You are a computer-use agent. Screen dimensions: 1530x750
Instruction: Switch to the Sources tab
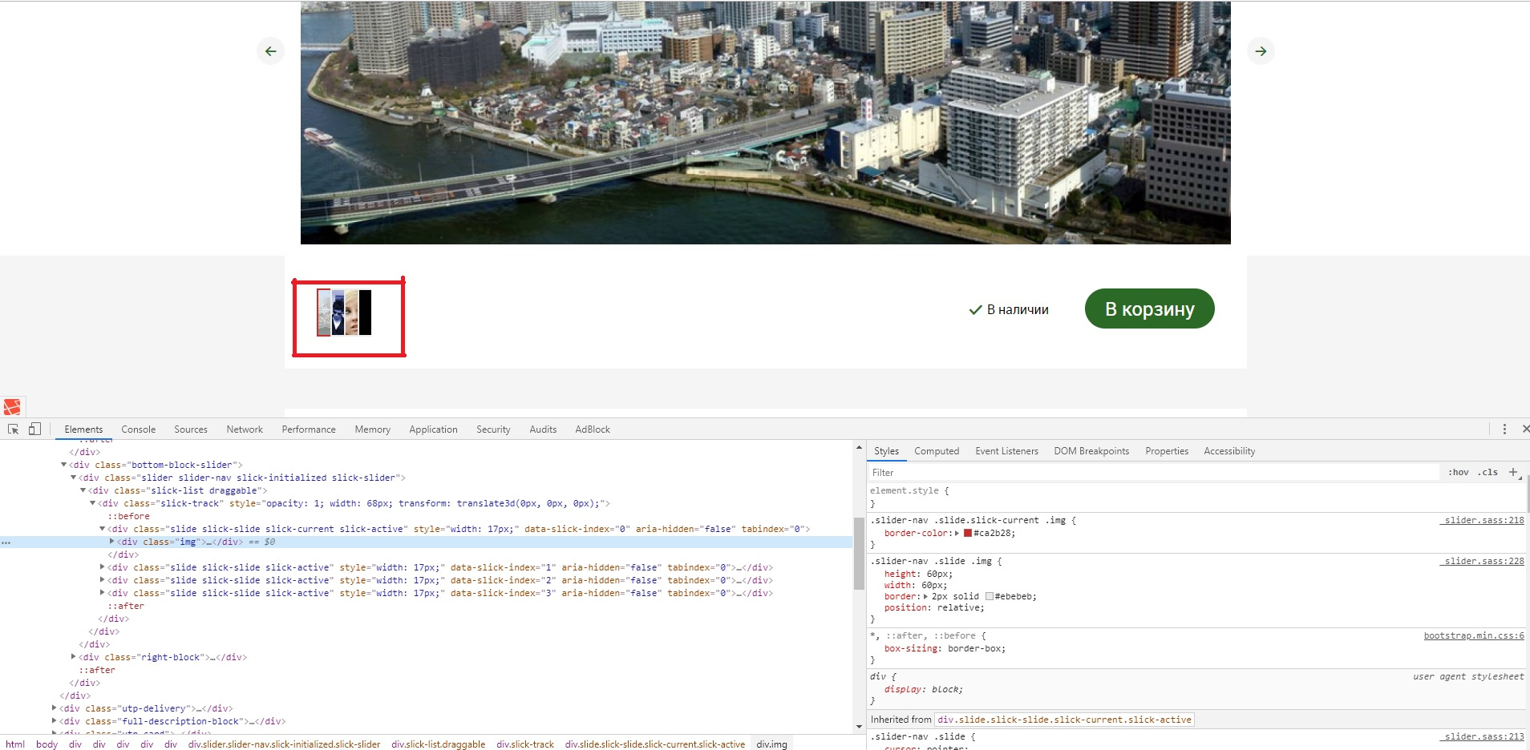pos(191,429)
